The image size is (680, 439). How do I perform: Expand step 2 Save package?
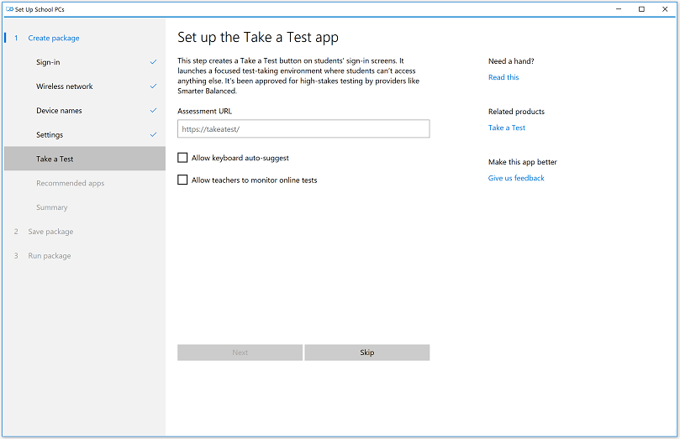pyautogui.click(x=50, y=232)
